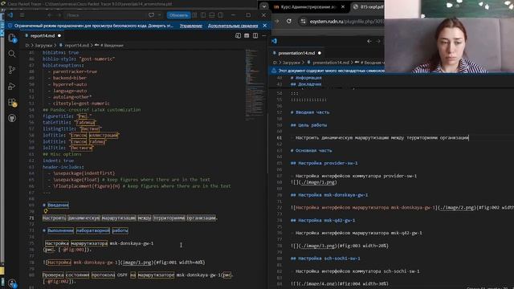
Task: Select the 015-ospf.pdf browser tab
Action: click(x=368, y=7)
